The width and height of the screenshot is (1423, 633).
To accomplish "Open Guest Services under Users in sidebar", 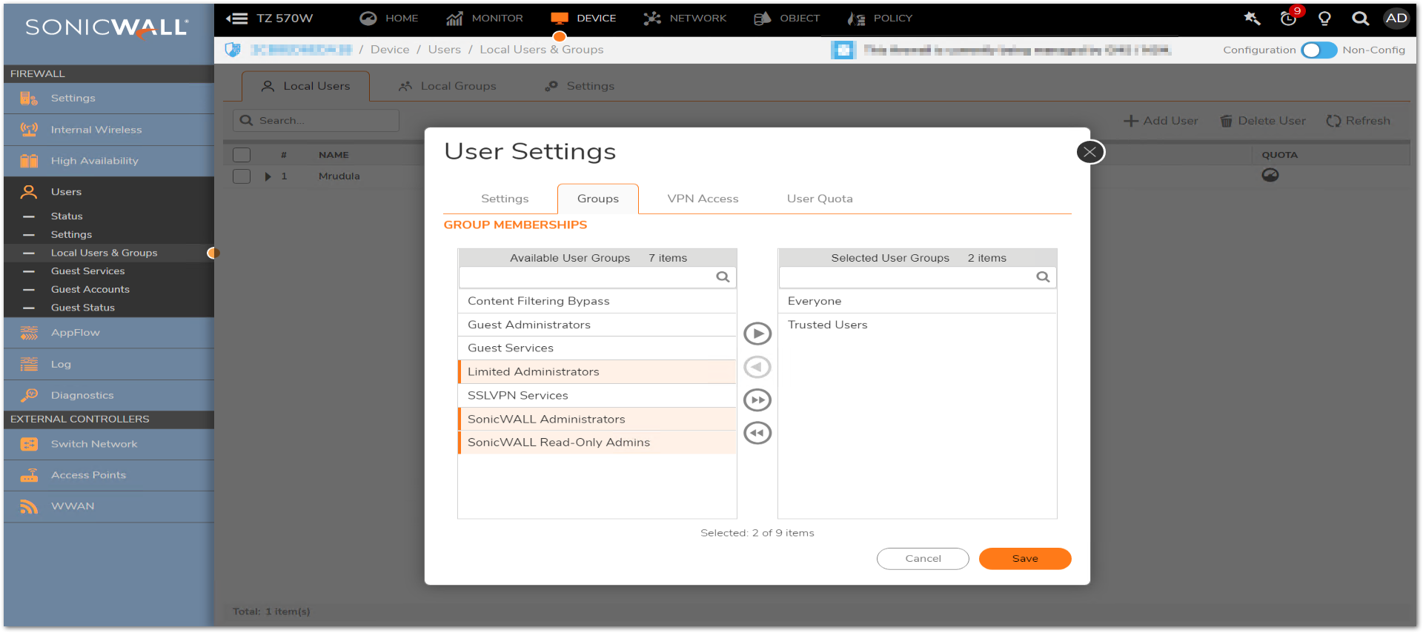I will point(88,271).
